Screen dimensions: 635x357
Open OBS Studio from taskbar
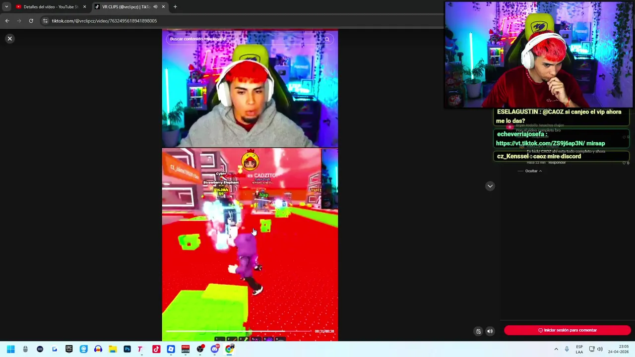click(x=200, y=349)
